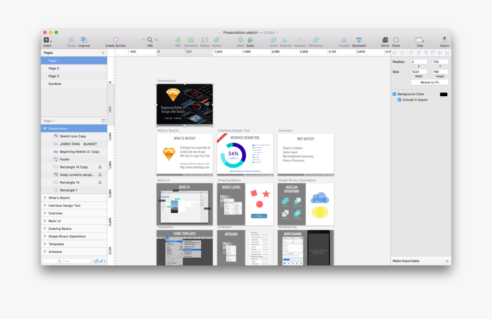This screenshot has height=319, width=492.
Task: Click the layer Filter search field
Action: pos(67,261)
